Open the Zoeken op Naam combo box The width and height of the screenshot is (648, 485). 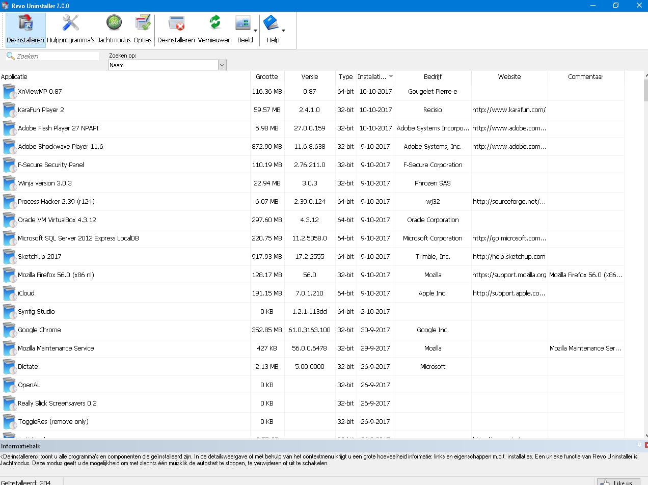pos(167,65)
